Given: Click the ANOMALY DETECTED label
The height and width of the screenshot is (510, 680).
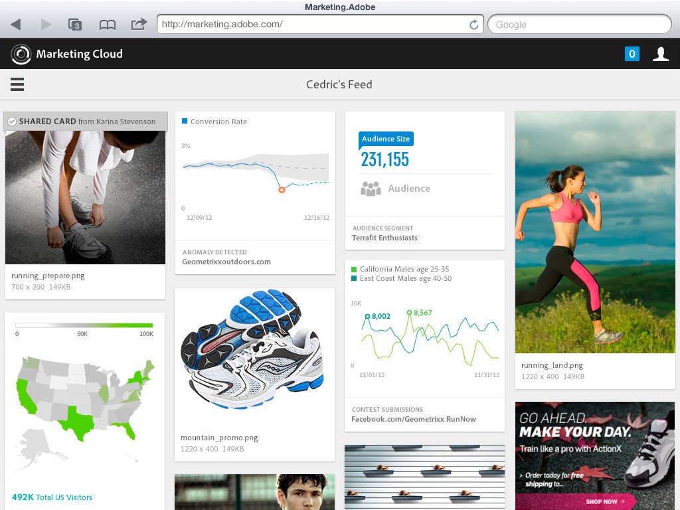Looking at the screenshot, I should [214, 252].
